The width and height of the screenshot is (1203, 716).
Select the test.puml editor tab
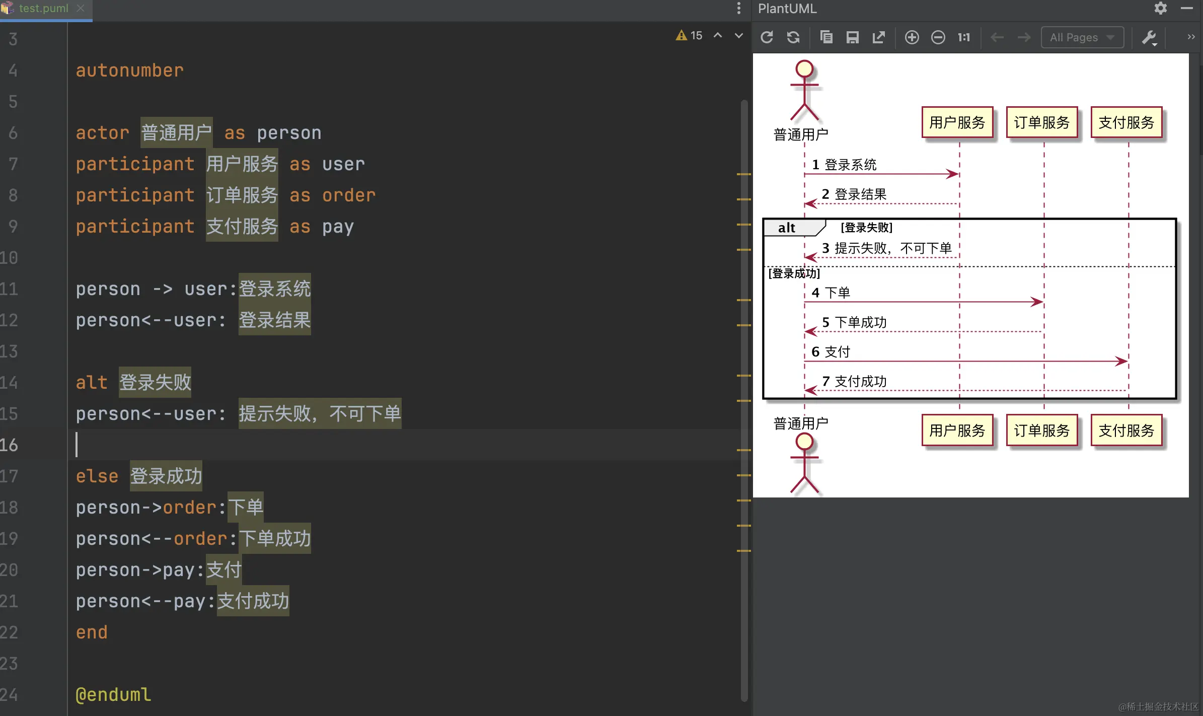tap(43, 9)
